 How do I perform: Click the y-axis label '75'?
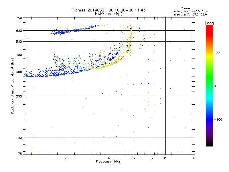click(x=20, y=154)
